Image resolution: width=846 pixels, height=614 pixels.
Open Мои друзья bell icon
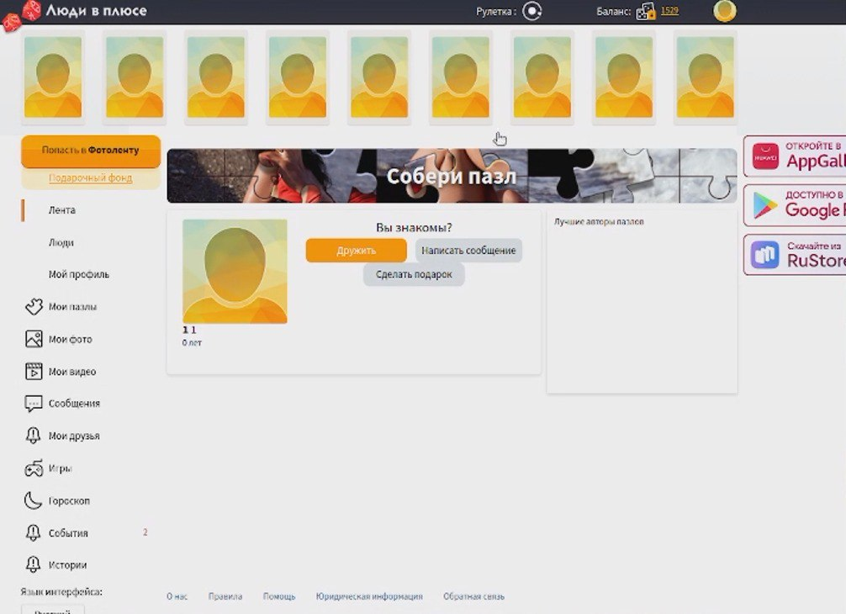(x=34, y=436)
